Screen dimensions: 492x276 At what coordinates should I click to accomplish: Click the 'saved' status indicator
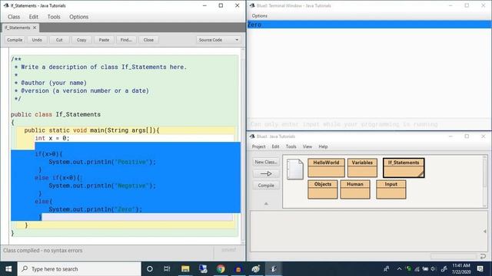(229, 250)
